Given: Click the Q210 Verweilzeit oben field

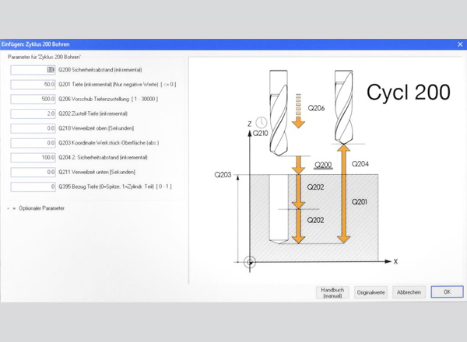Looking at the screenshot, I should 33,128.
